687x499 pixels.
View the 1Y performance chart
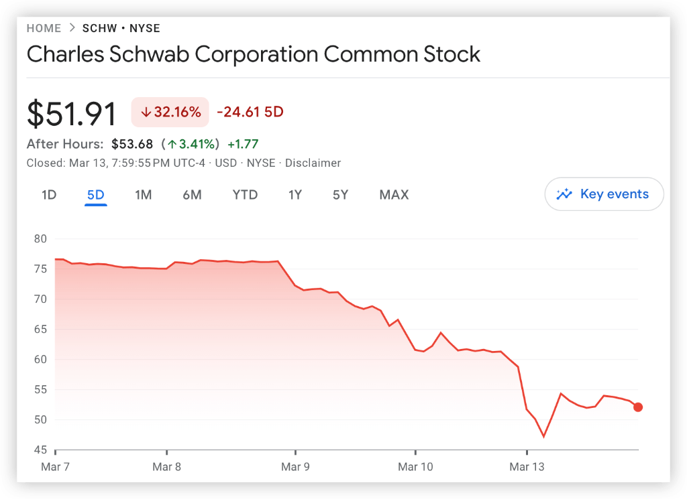point(295,194)
